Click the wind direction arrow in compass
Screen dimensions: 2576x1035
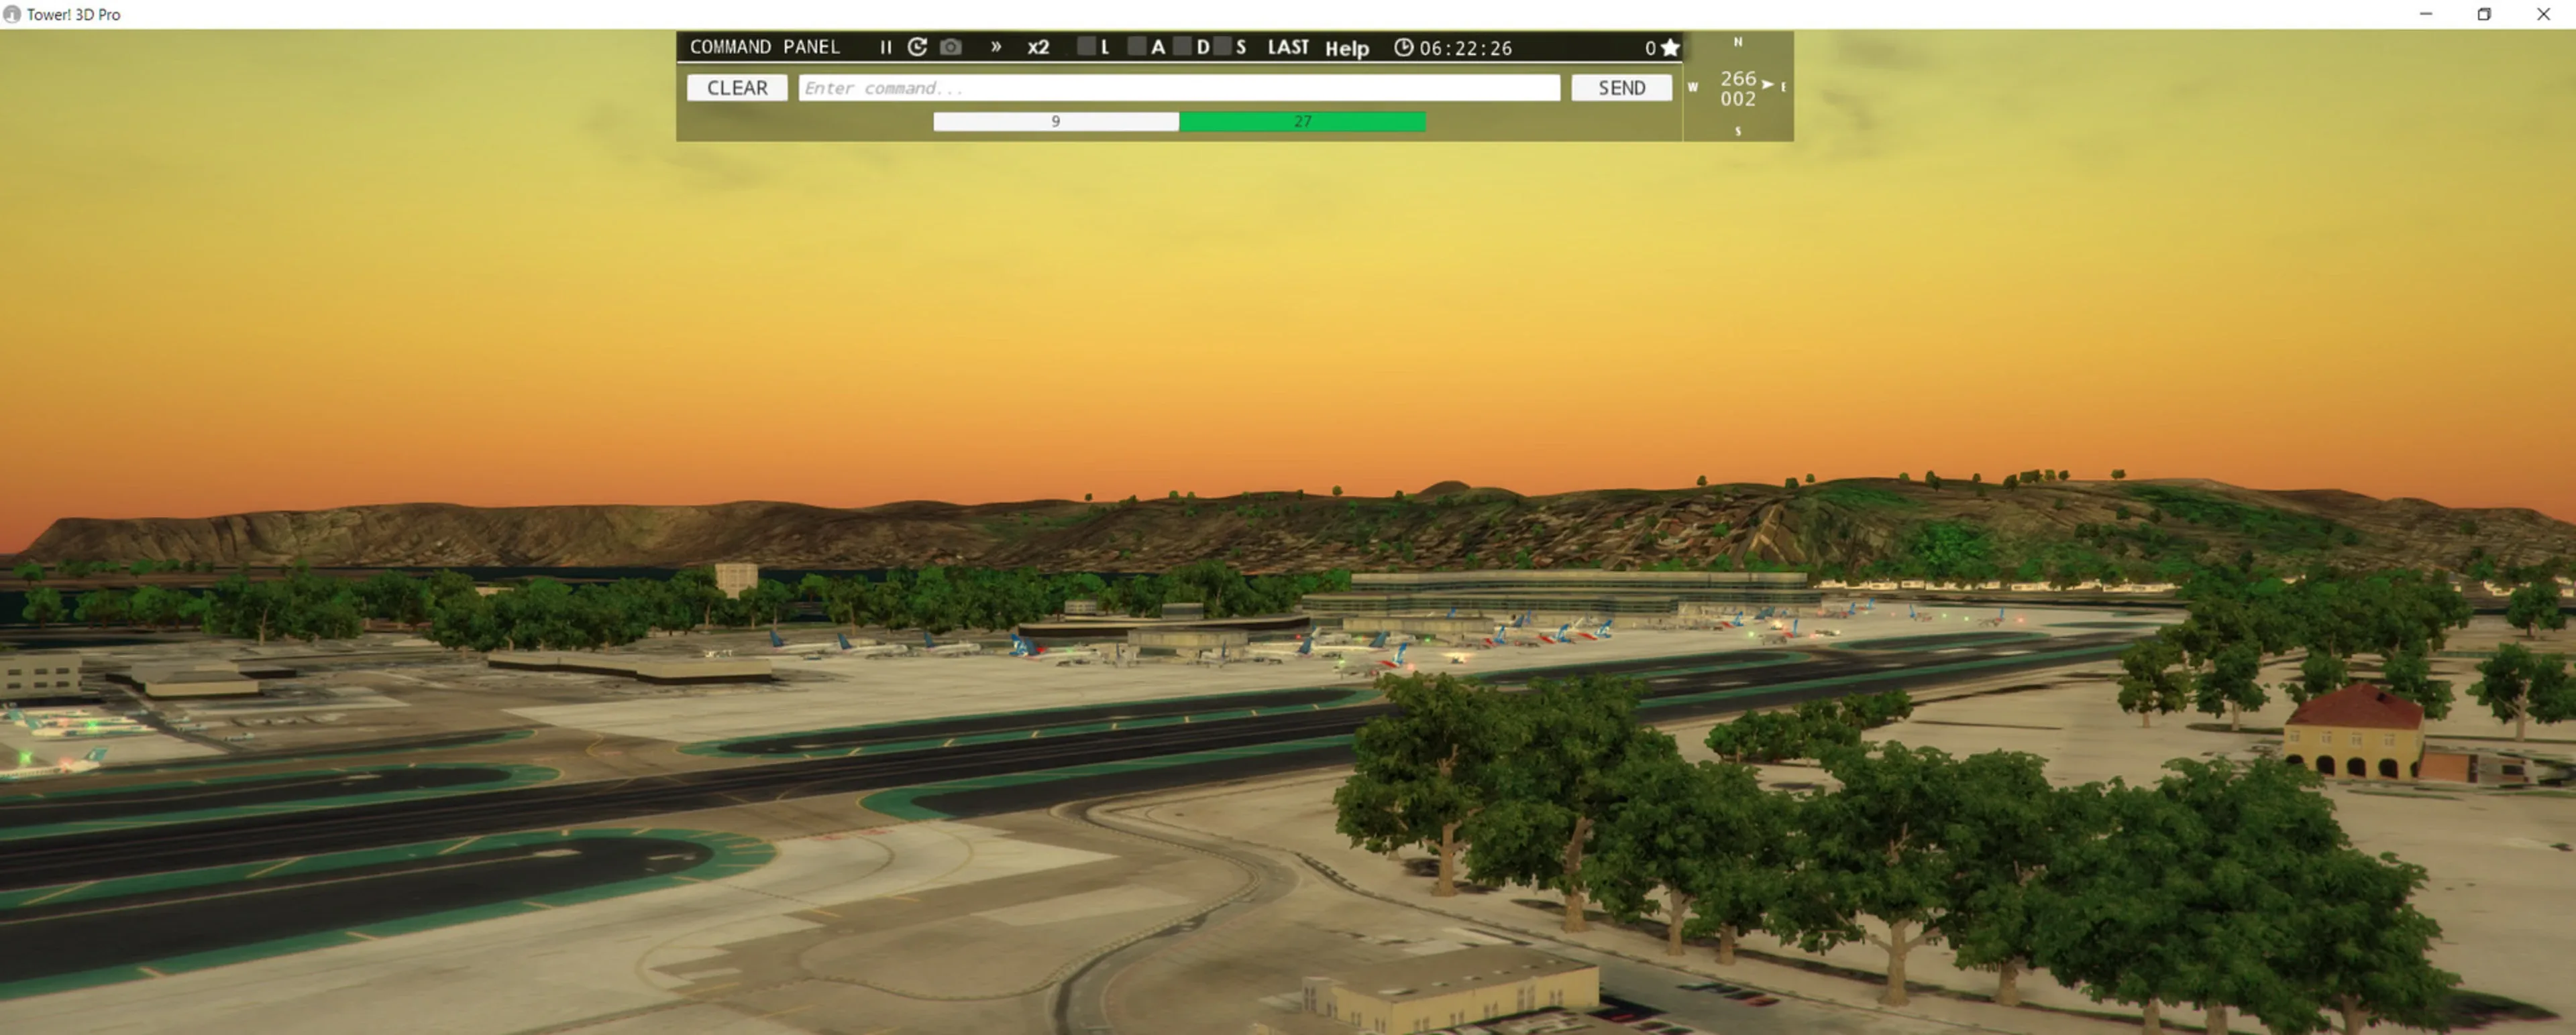click(x=1767, y=84)
